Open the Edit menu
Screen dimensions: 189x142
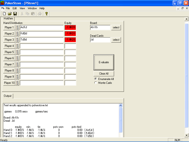coord(15,8)
